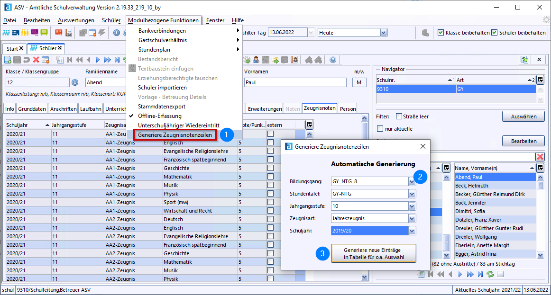
Task: Click the list lines icon below student list
Action: click(x=500, y=274)
